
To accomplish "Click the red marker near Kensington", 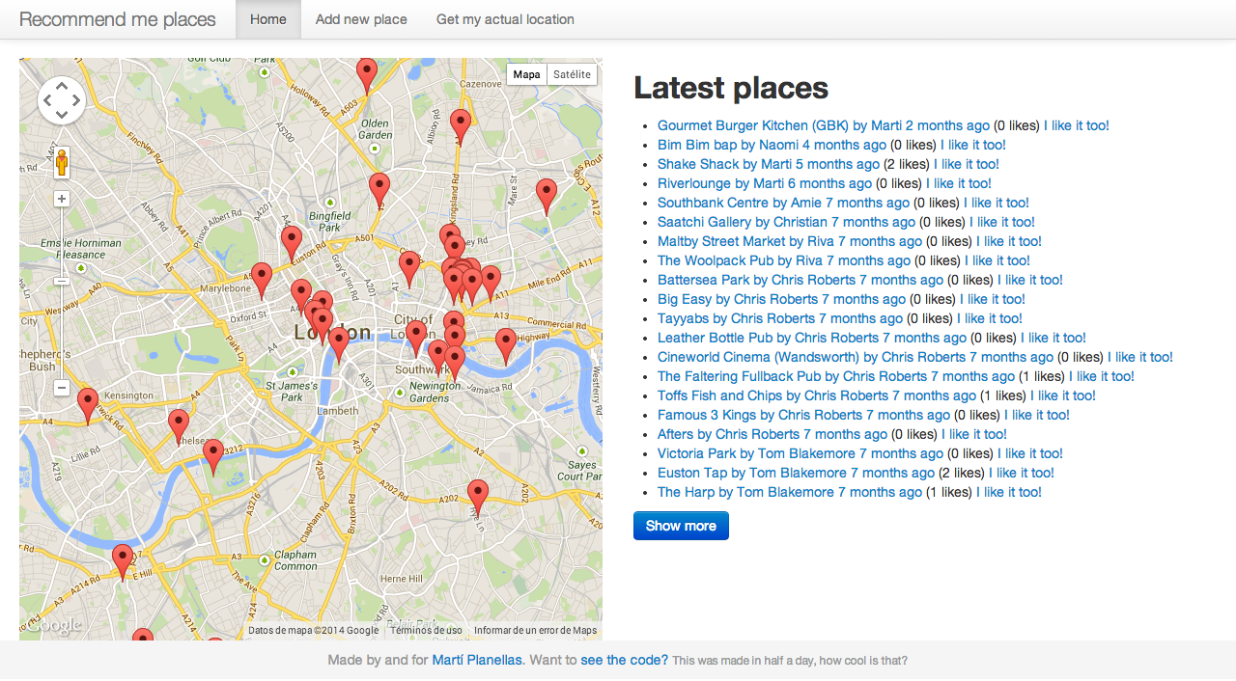I will coord(88,406).
